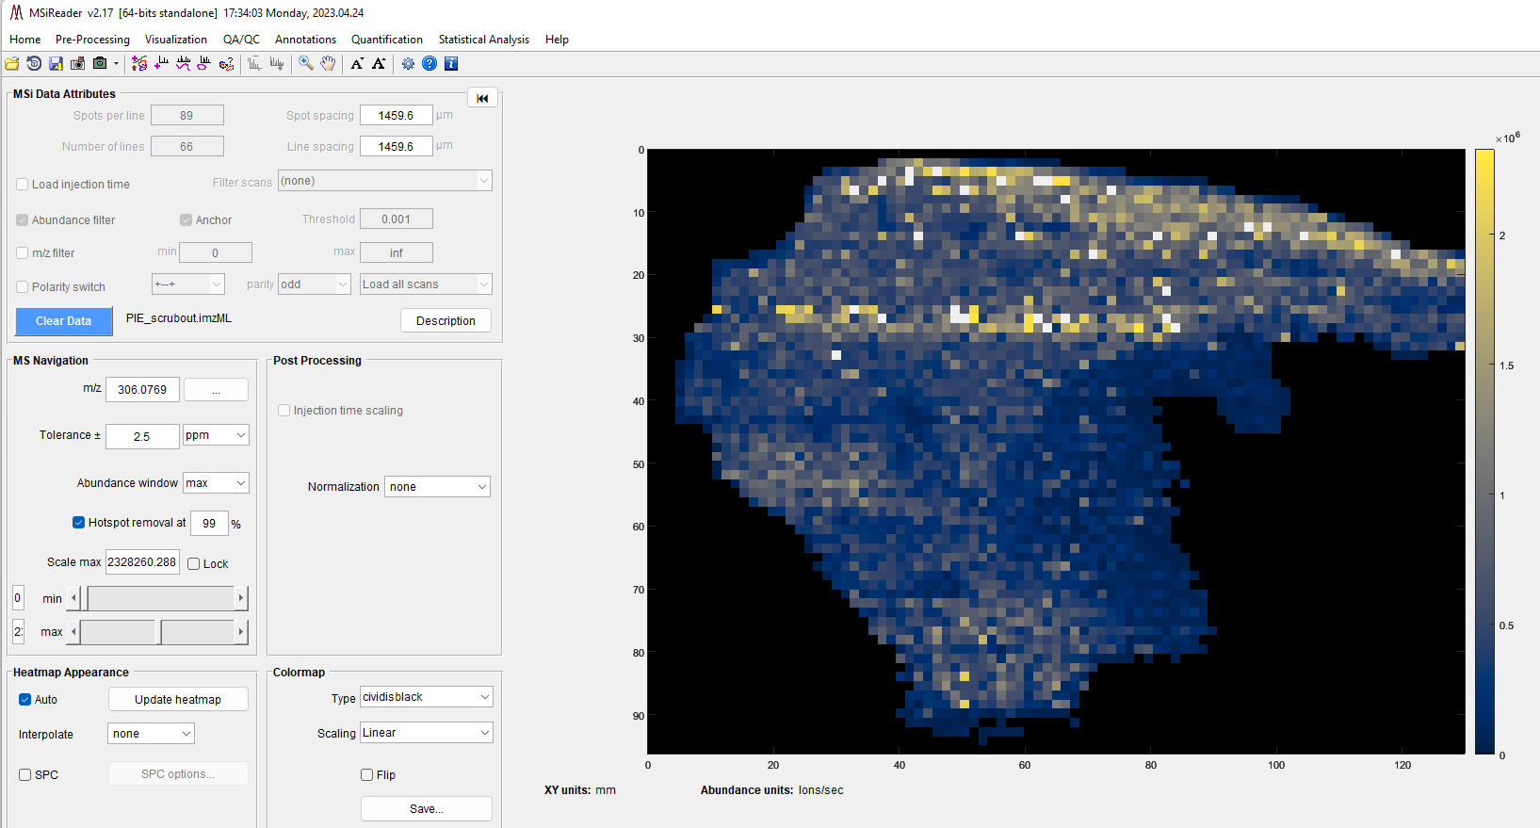This screenshot has width=1540, height=828.
Task: Enable the colormap Flip checkbox
Action: point(367,775)
